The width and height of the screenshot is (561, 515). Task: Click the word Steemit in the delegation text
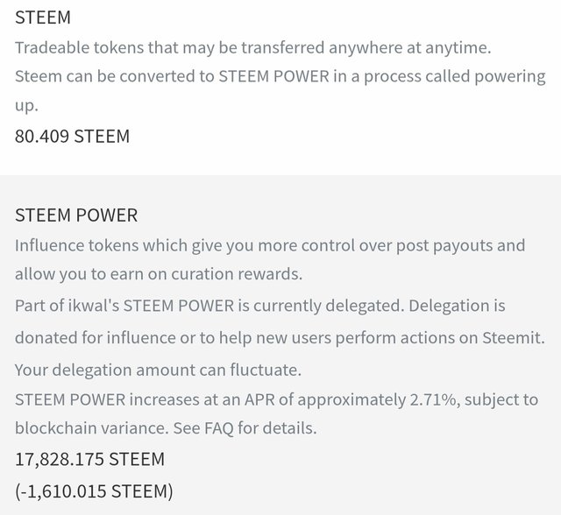[x=514, y=338]
